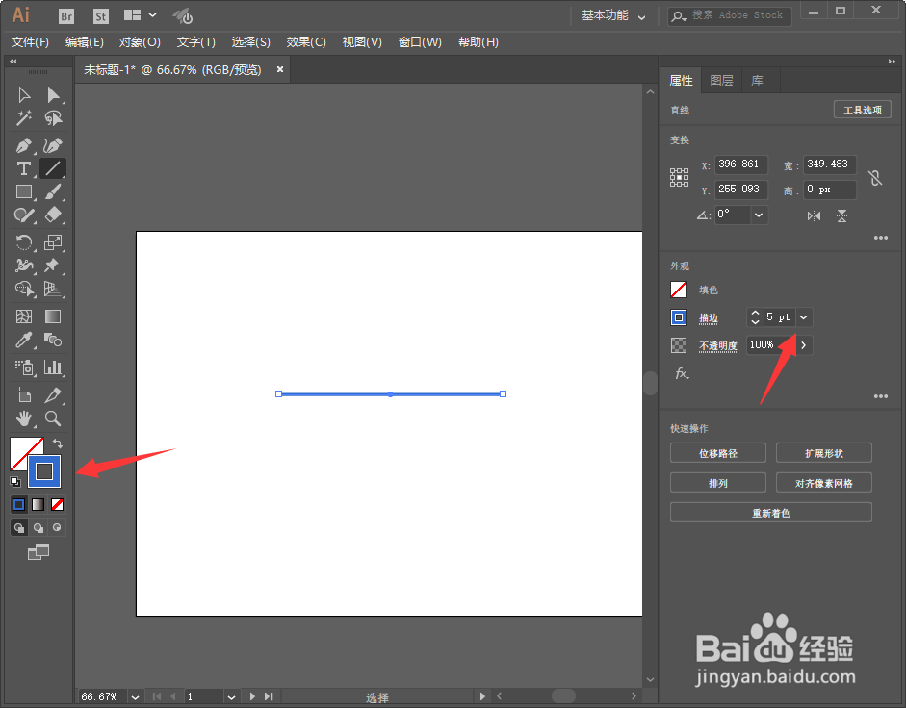Image resolution: width=906 pixels, height=708 pixels.
Task: Select the Gradient tool
Action: (53, 316)
